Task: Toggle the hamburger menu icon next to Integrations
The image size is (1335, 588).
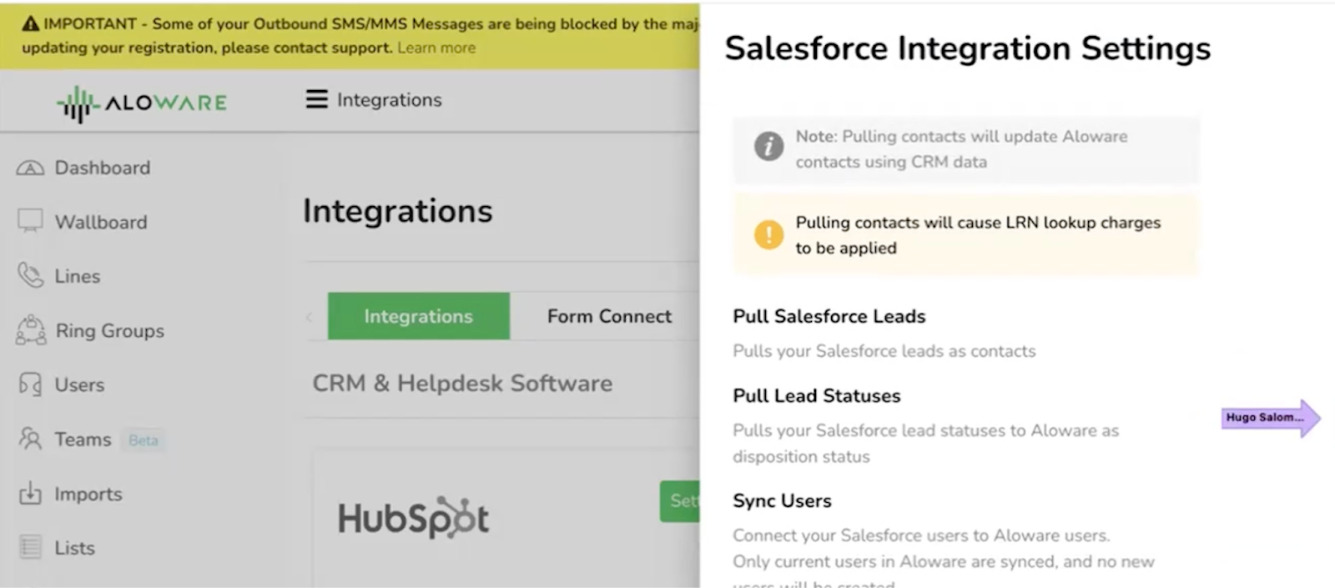Action: 316,99
